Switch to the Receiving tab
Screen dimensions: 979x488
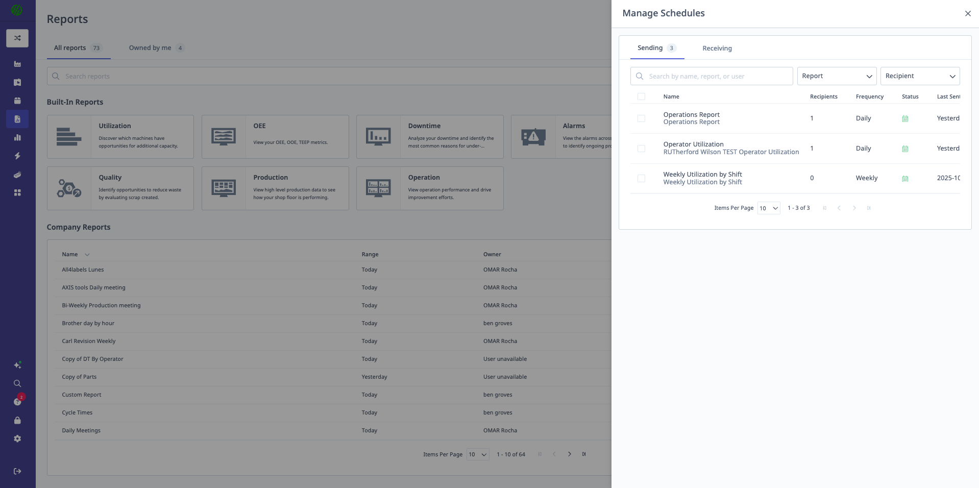717,48
